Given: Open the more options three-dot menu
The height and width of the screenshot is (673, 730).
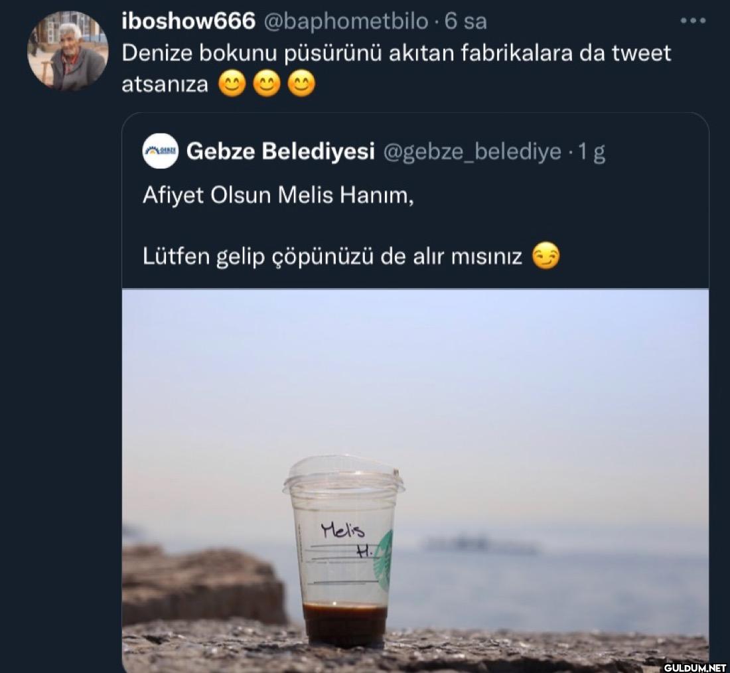Looking at the screenshot, I should tap(693, 21).
